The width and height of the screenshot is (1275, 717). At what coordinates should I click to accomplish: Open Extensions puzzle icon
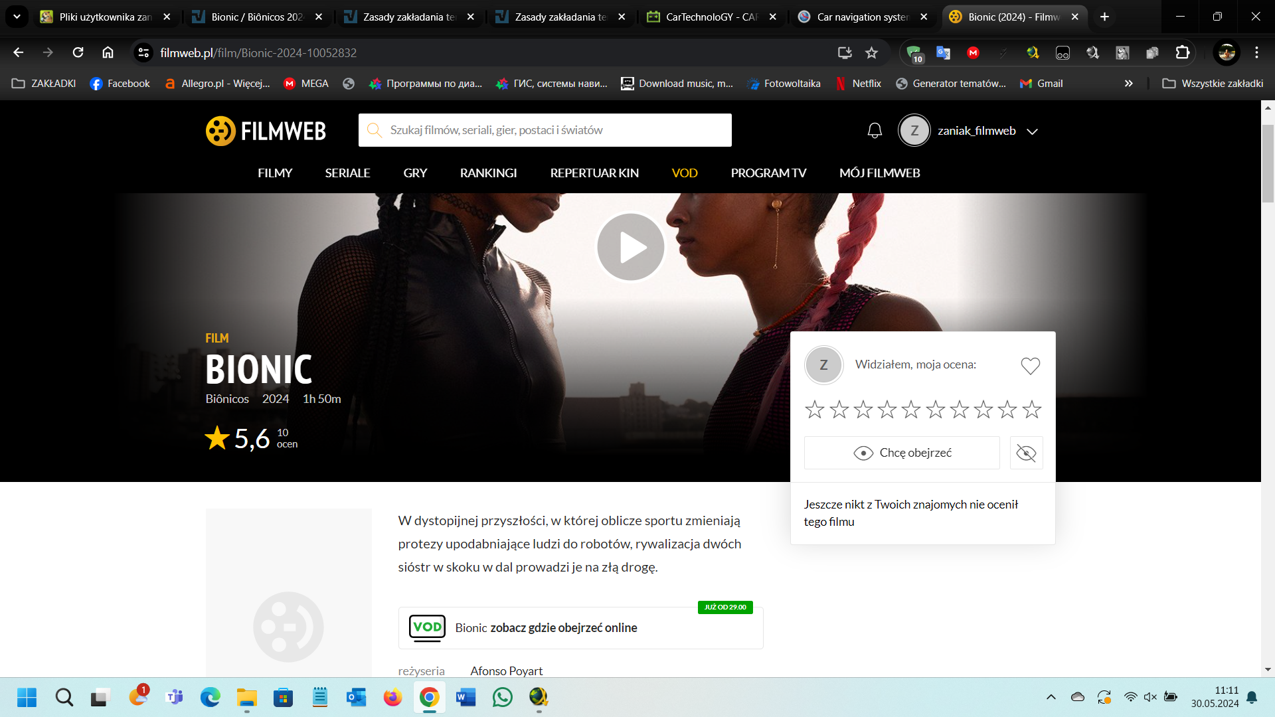[1182, 52]
